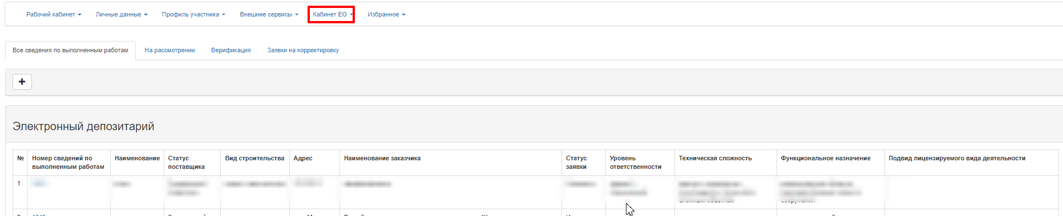Click the Техническая сложность column header
Viewport: 1063px width, 216px height.
tap(715, 159)
